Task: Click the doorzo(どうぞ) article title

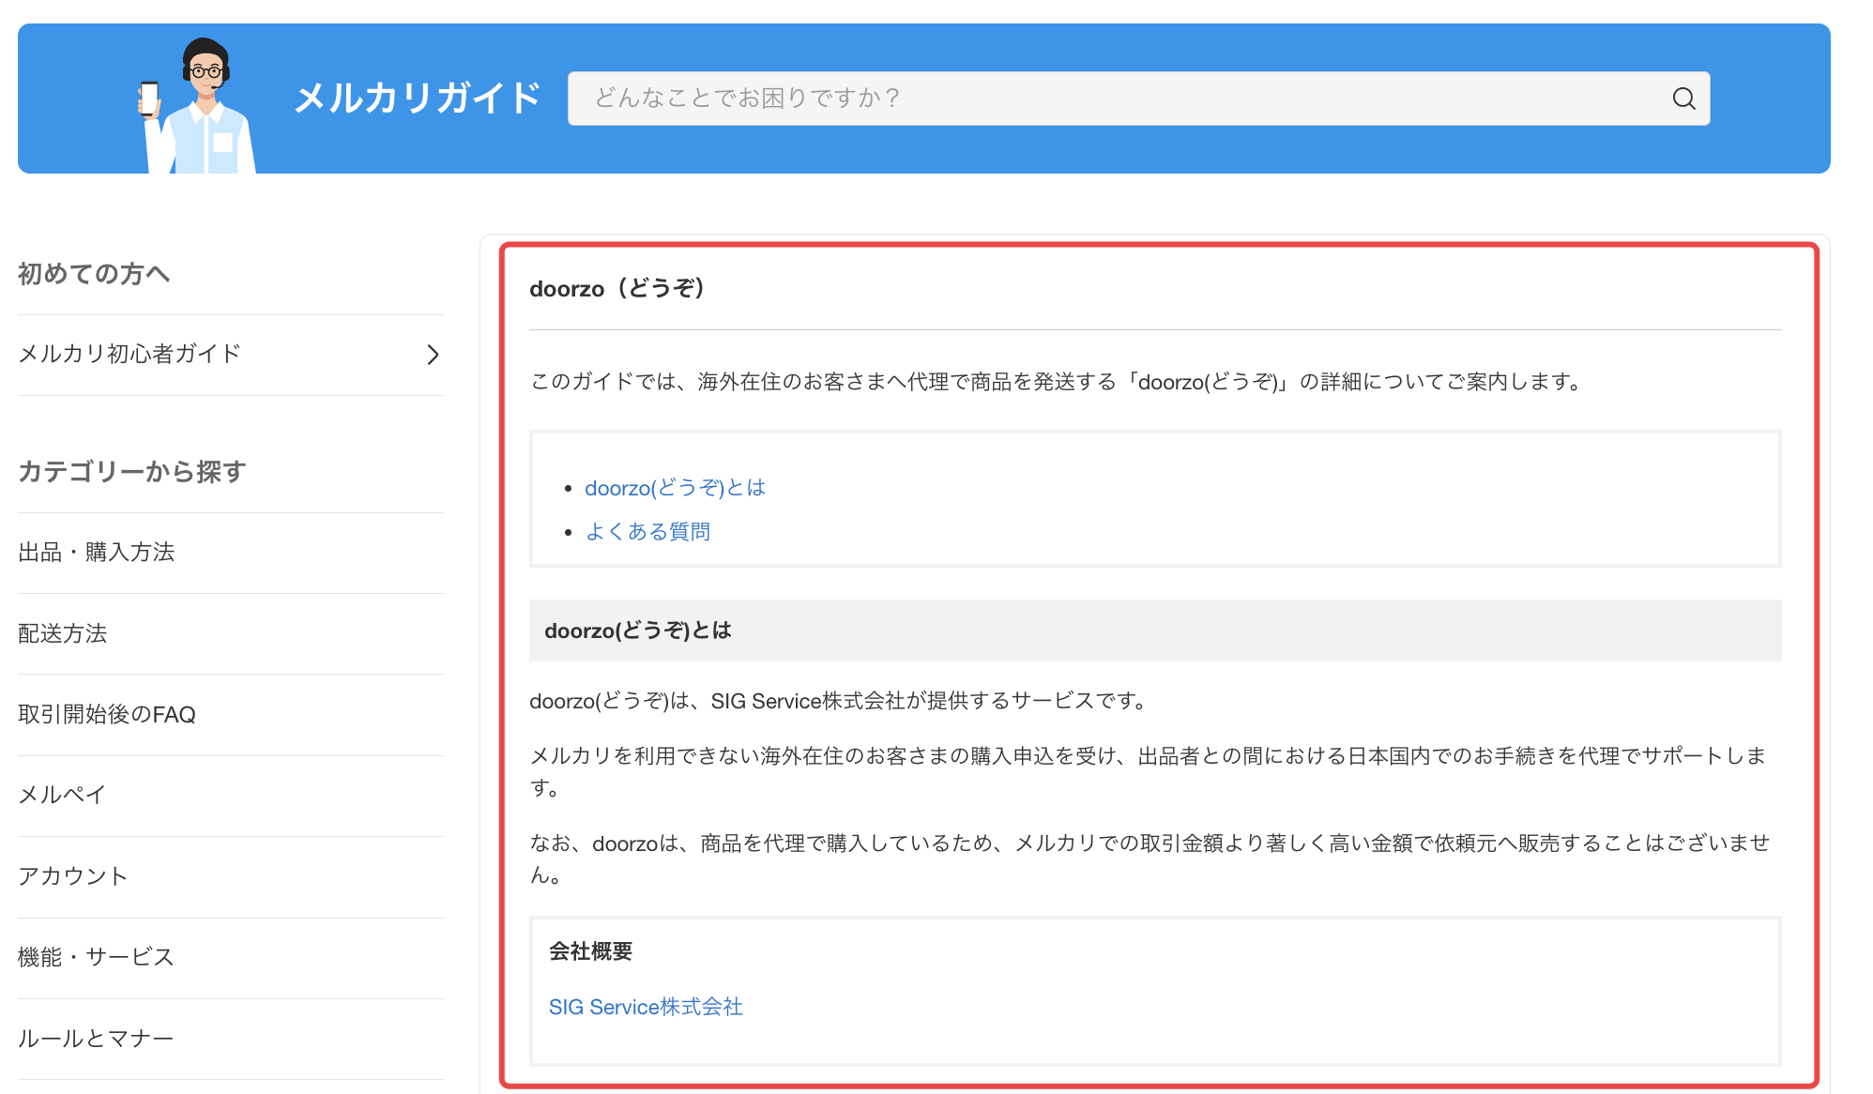Action: (617, 288)
